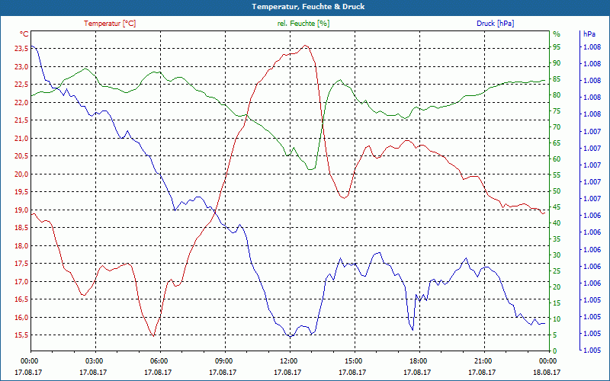This screenshot has height=381, width=610.
Task: Click the 40 tick on green humidity axis
Action: point(557,223)
